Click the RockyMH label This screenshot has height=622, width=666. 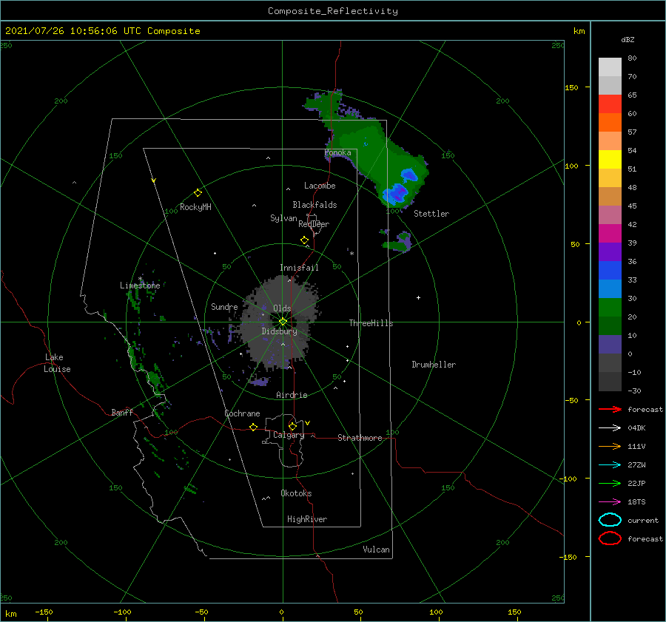(195, 207)
